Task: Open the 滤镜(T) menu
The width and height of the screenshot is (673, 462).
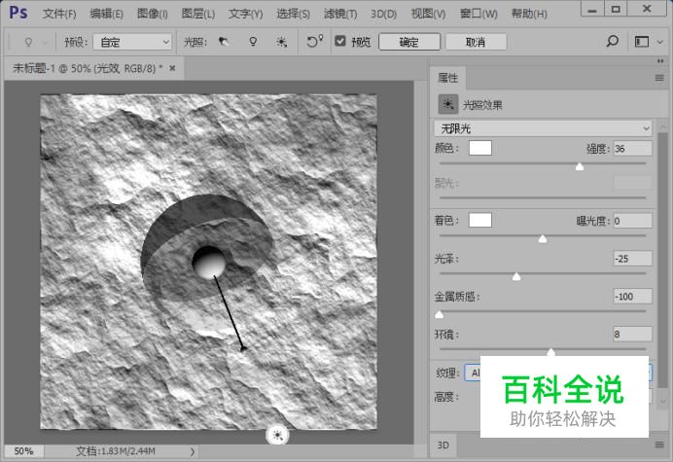Action: click(340, 14)
